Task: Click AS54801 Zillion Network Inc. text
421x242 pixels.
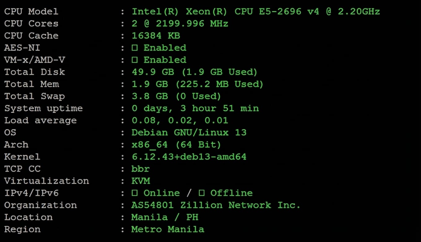Action: pyautogui.click(x=216, y=205)
